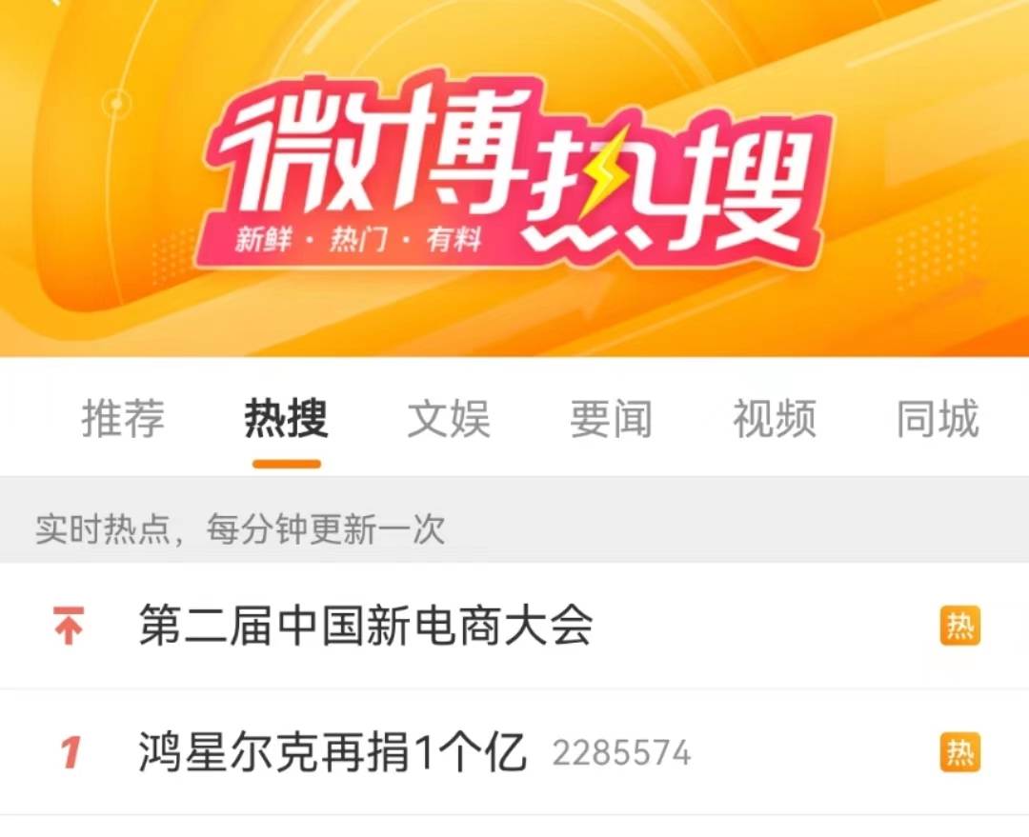Open the 文娱 tab
The width and height of the screenshot is (1029, 837).
coord(449,418)
